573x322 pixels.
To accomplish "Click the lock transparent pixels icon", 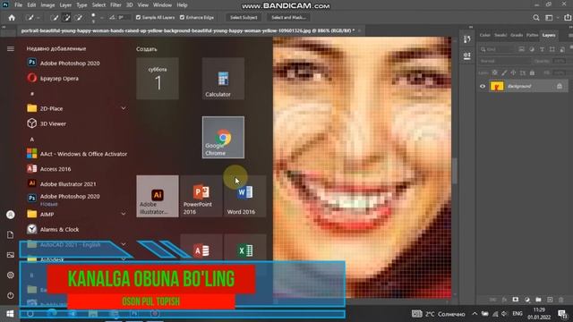I will pos(495,73).
